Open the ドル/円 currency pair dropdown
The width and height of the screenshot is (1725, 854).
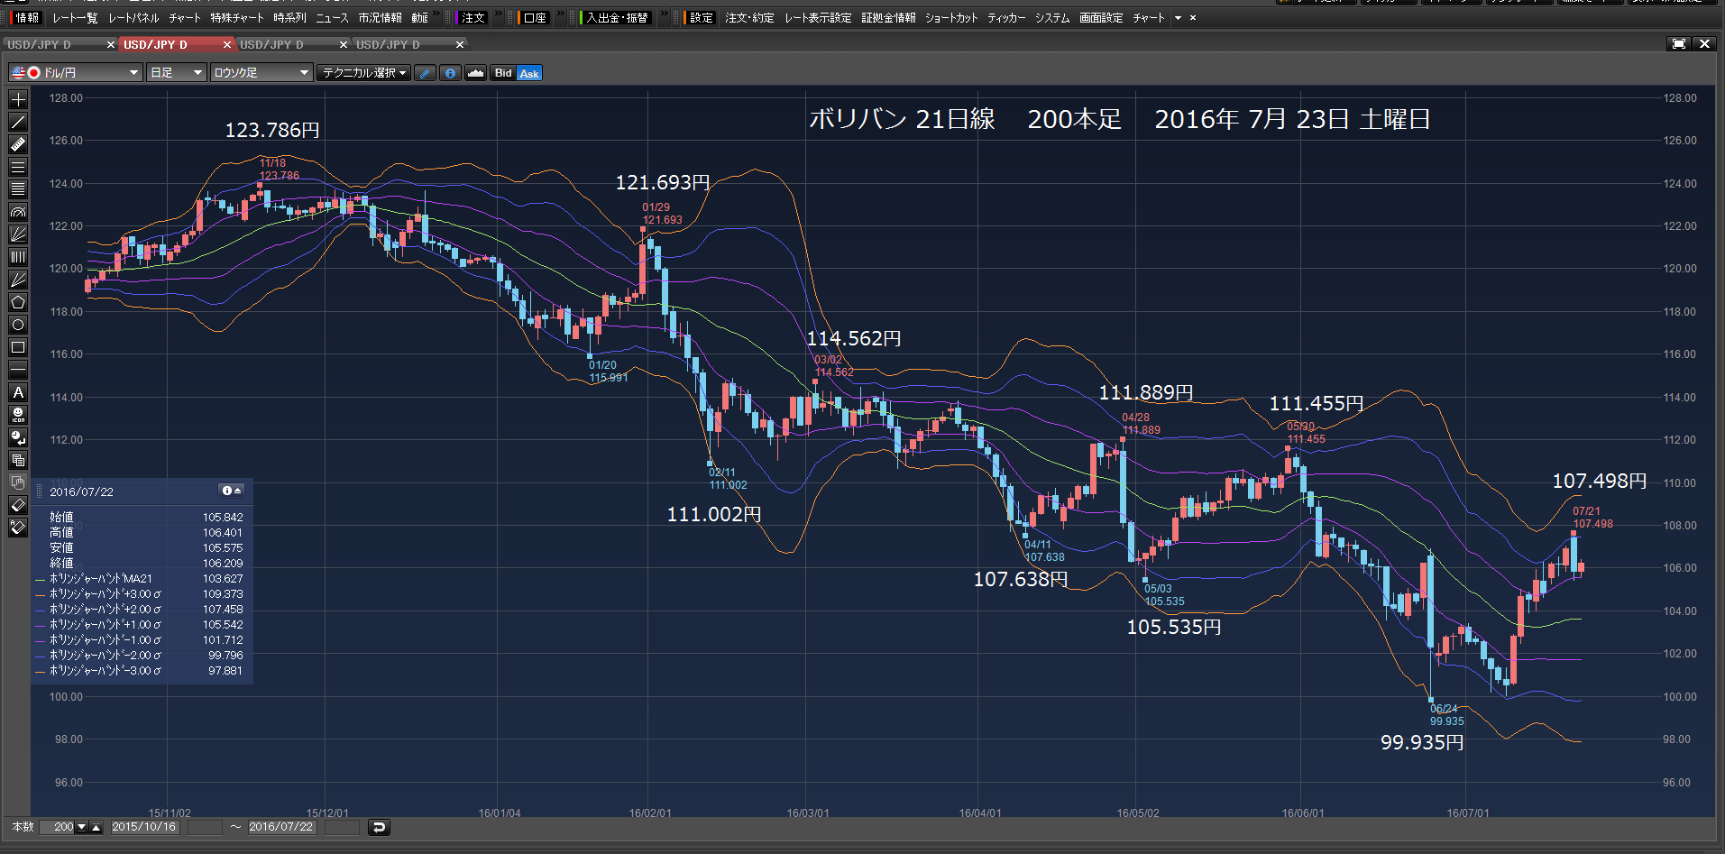pos(76,73)
